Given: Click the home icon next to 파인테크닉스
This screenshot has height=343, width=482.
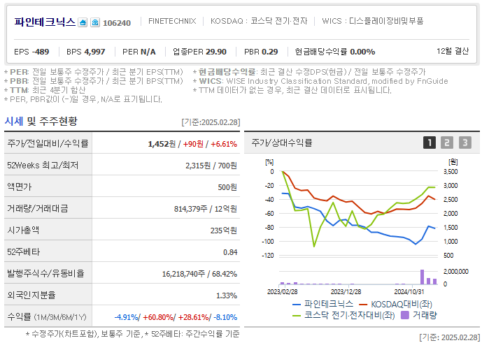Looking at the screenshot, I should pos(83,22).
